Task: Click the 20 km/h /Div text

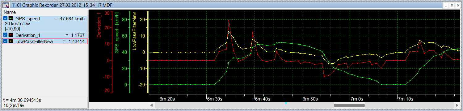Action: [18, 24]
